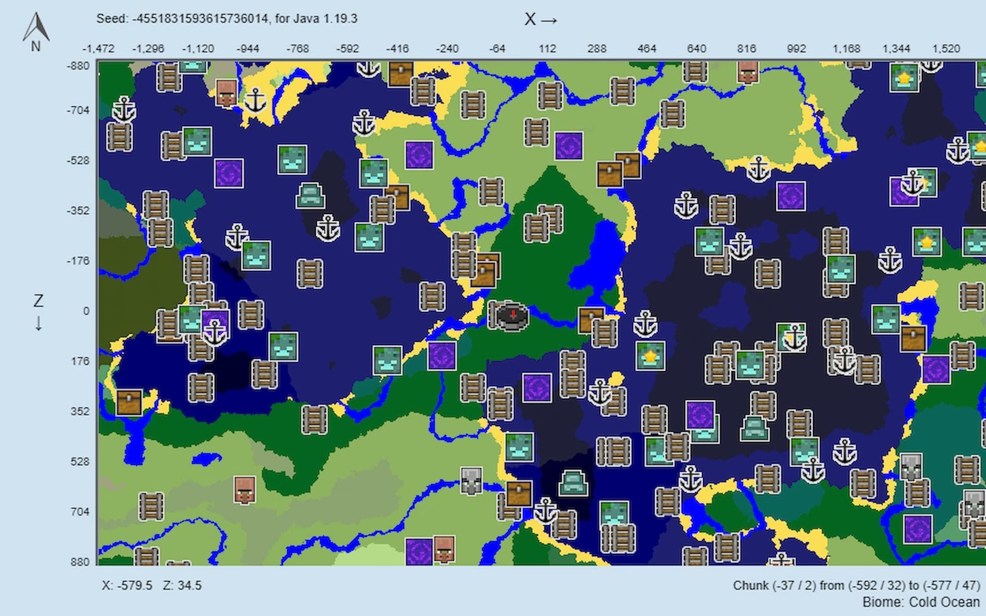Click the 'Z: 34.5' coordinate readout
The height and width of the screenshot is (616, 986).
(x=182, y=585)
